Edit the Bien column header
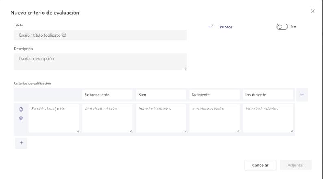 [161, 95]
